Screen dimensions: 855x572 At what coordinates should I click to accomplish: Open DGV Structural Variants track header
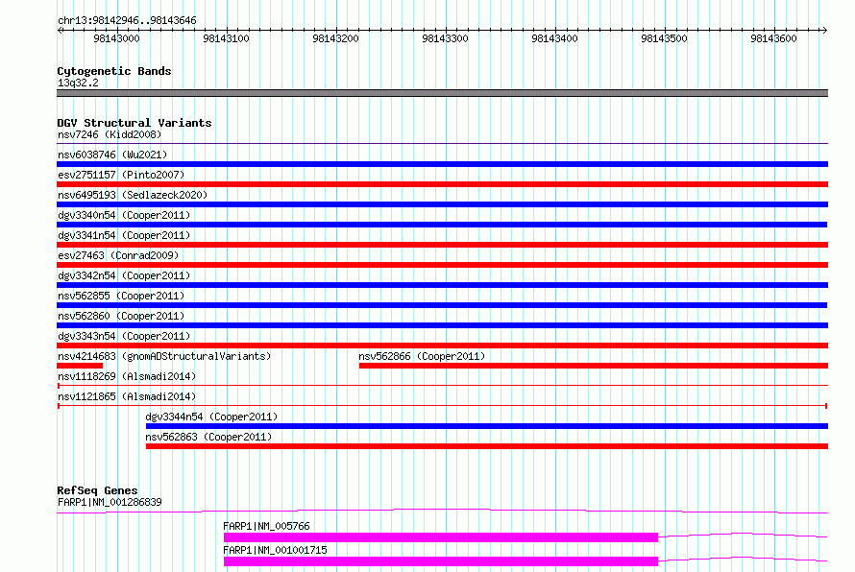[x=134, y=123]
